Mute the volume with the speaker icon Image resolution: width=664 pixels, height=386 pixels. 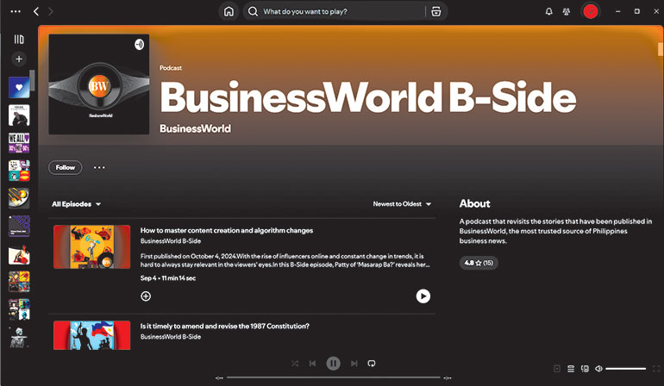[x=598, y=369]
